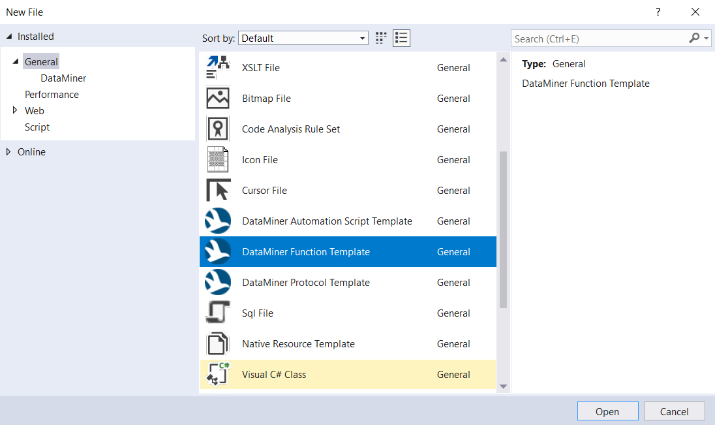Click the Visual C# Class icon
This screenshot has height=425, width=715.
click(217, 374)
